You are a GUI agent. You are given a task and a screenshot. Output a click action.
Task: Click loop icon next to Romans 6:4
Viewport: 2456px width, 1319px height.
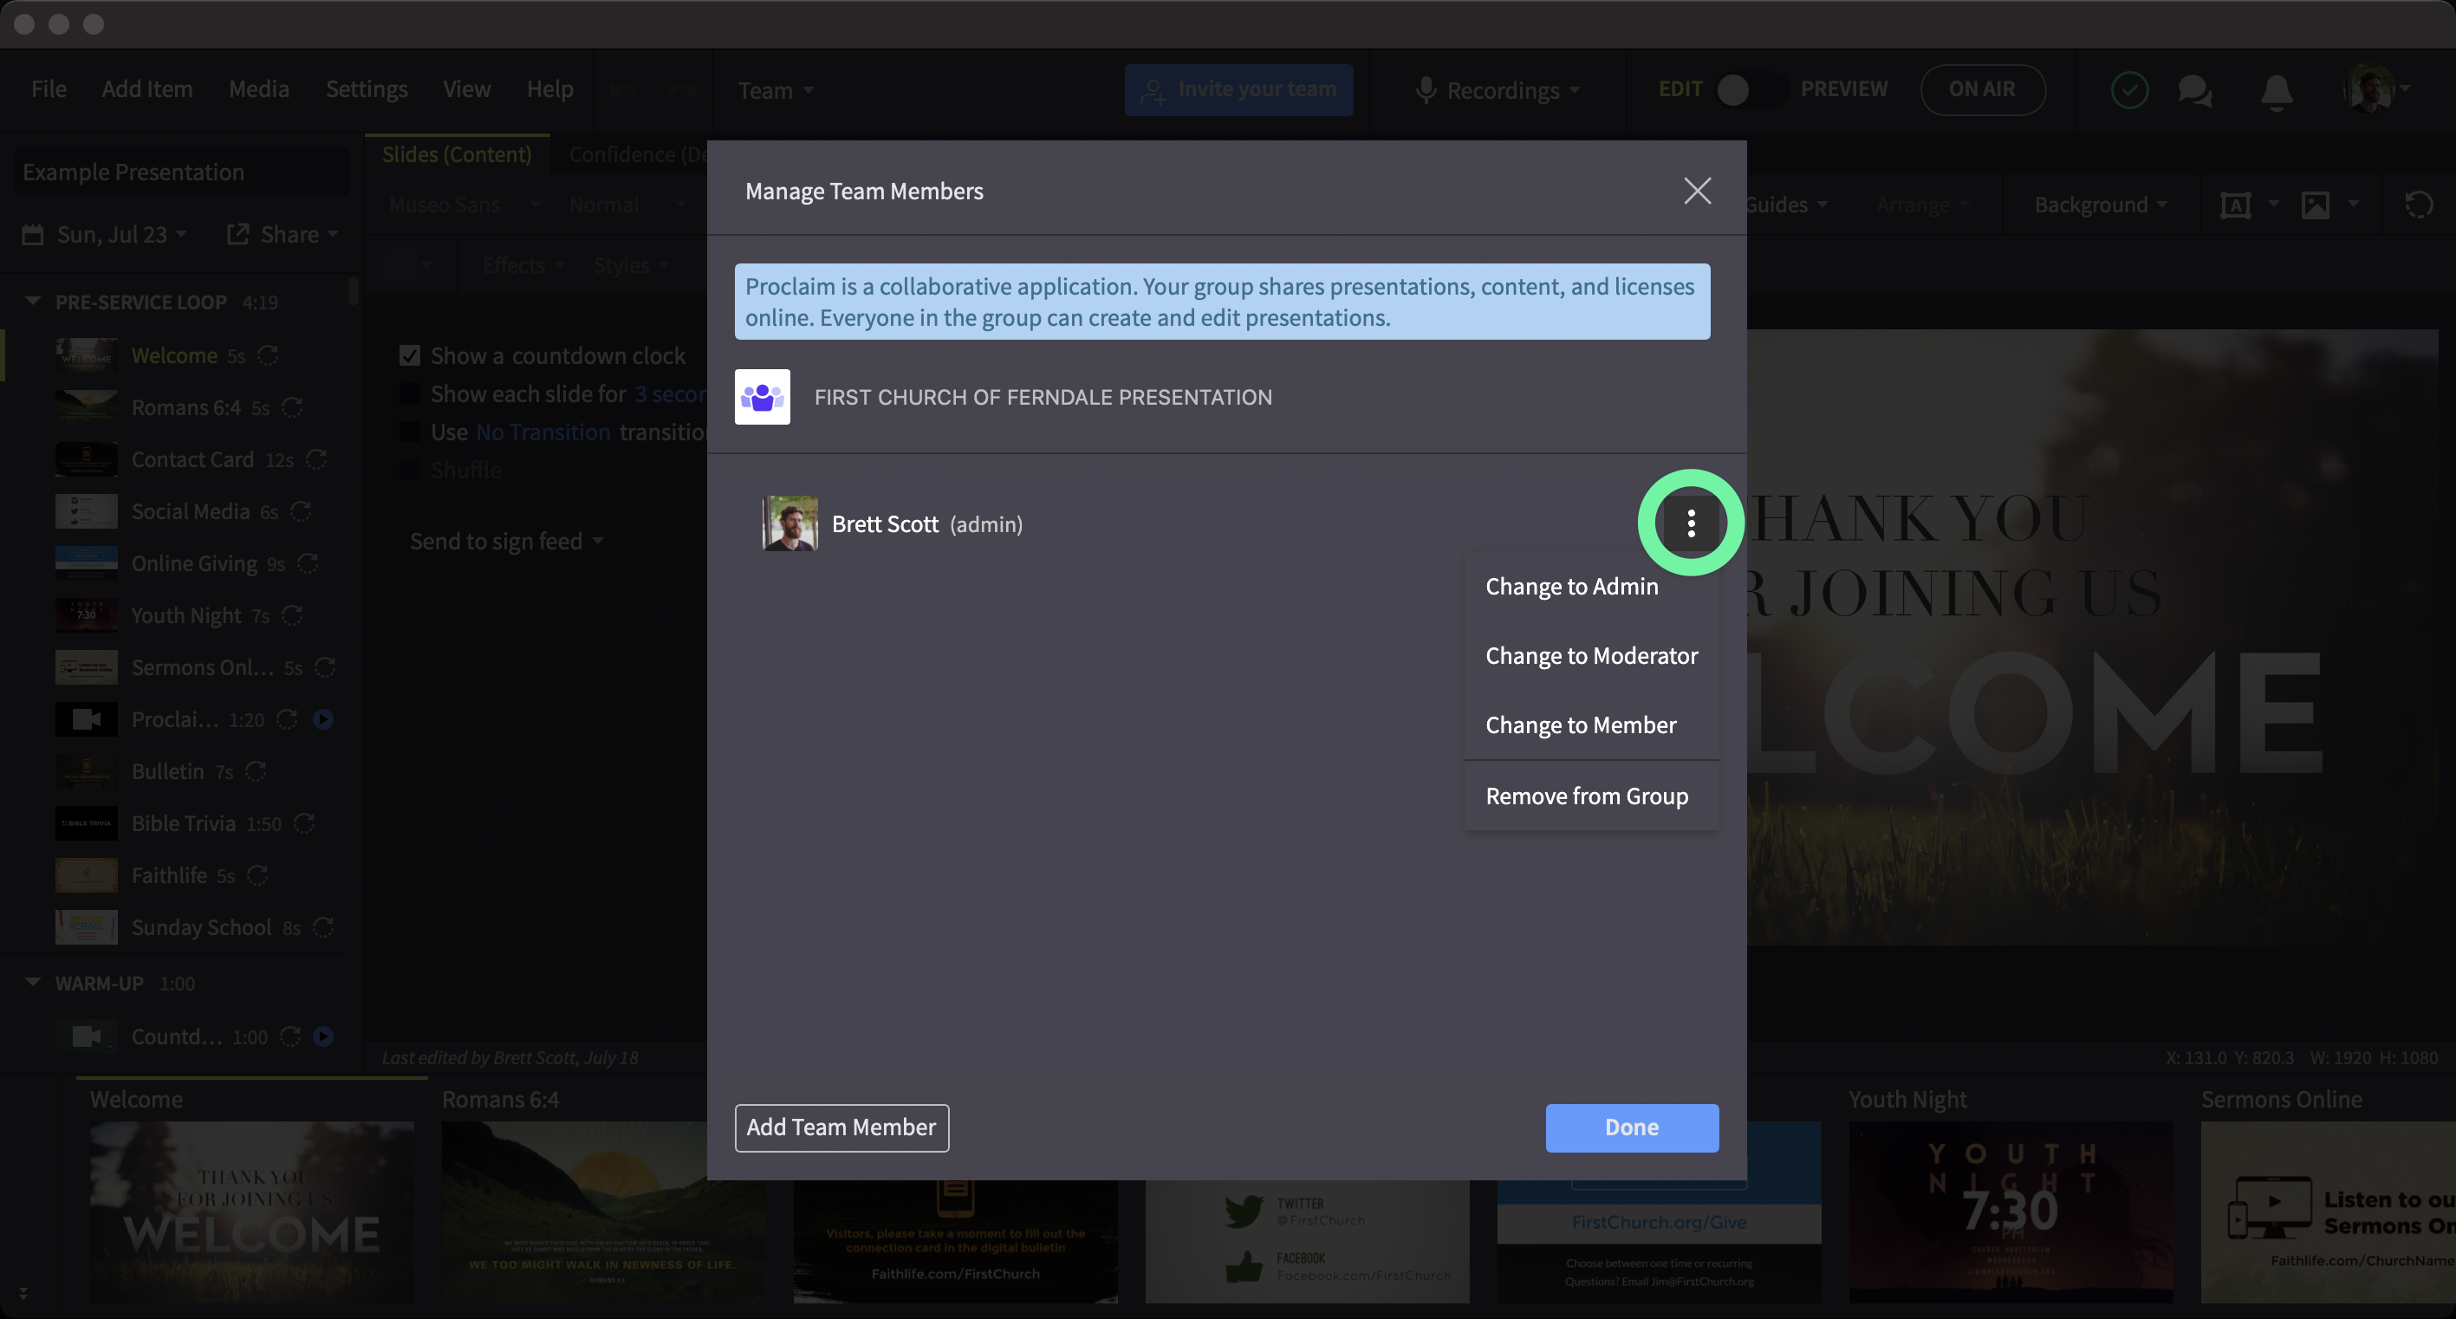click(293, 407)
